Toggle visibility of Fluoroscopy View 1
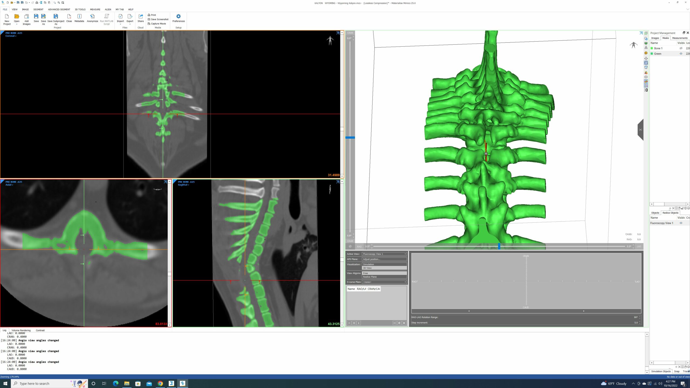This screenshot has width=690, height=388. tap(681, 223)
